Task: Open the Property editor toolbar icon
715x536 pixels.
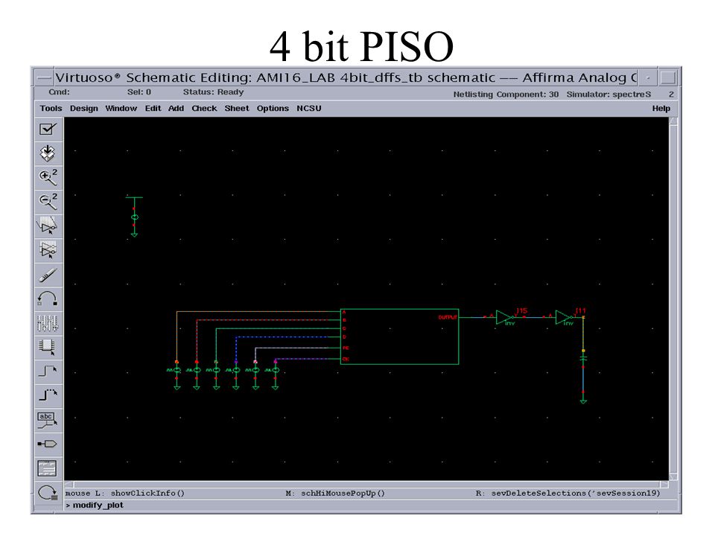Action: [48, 323]
